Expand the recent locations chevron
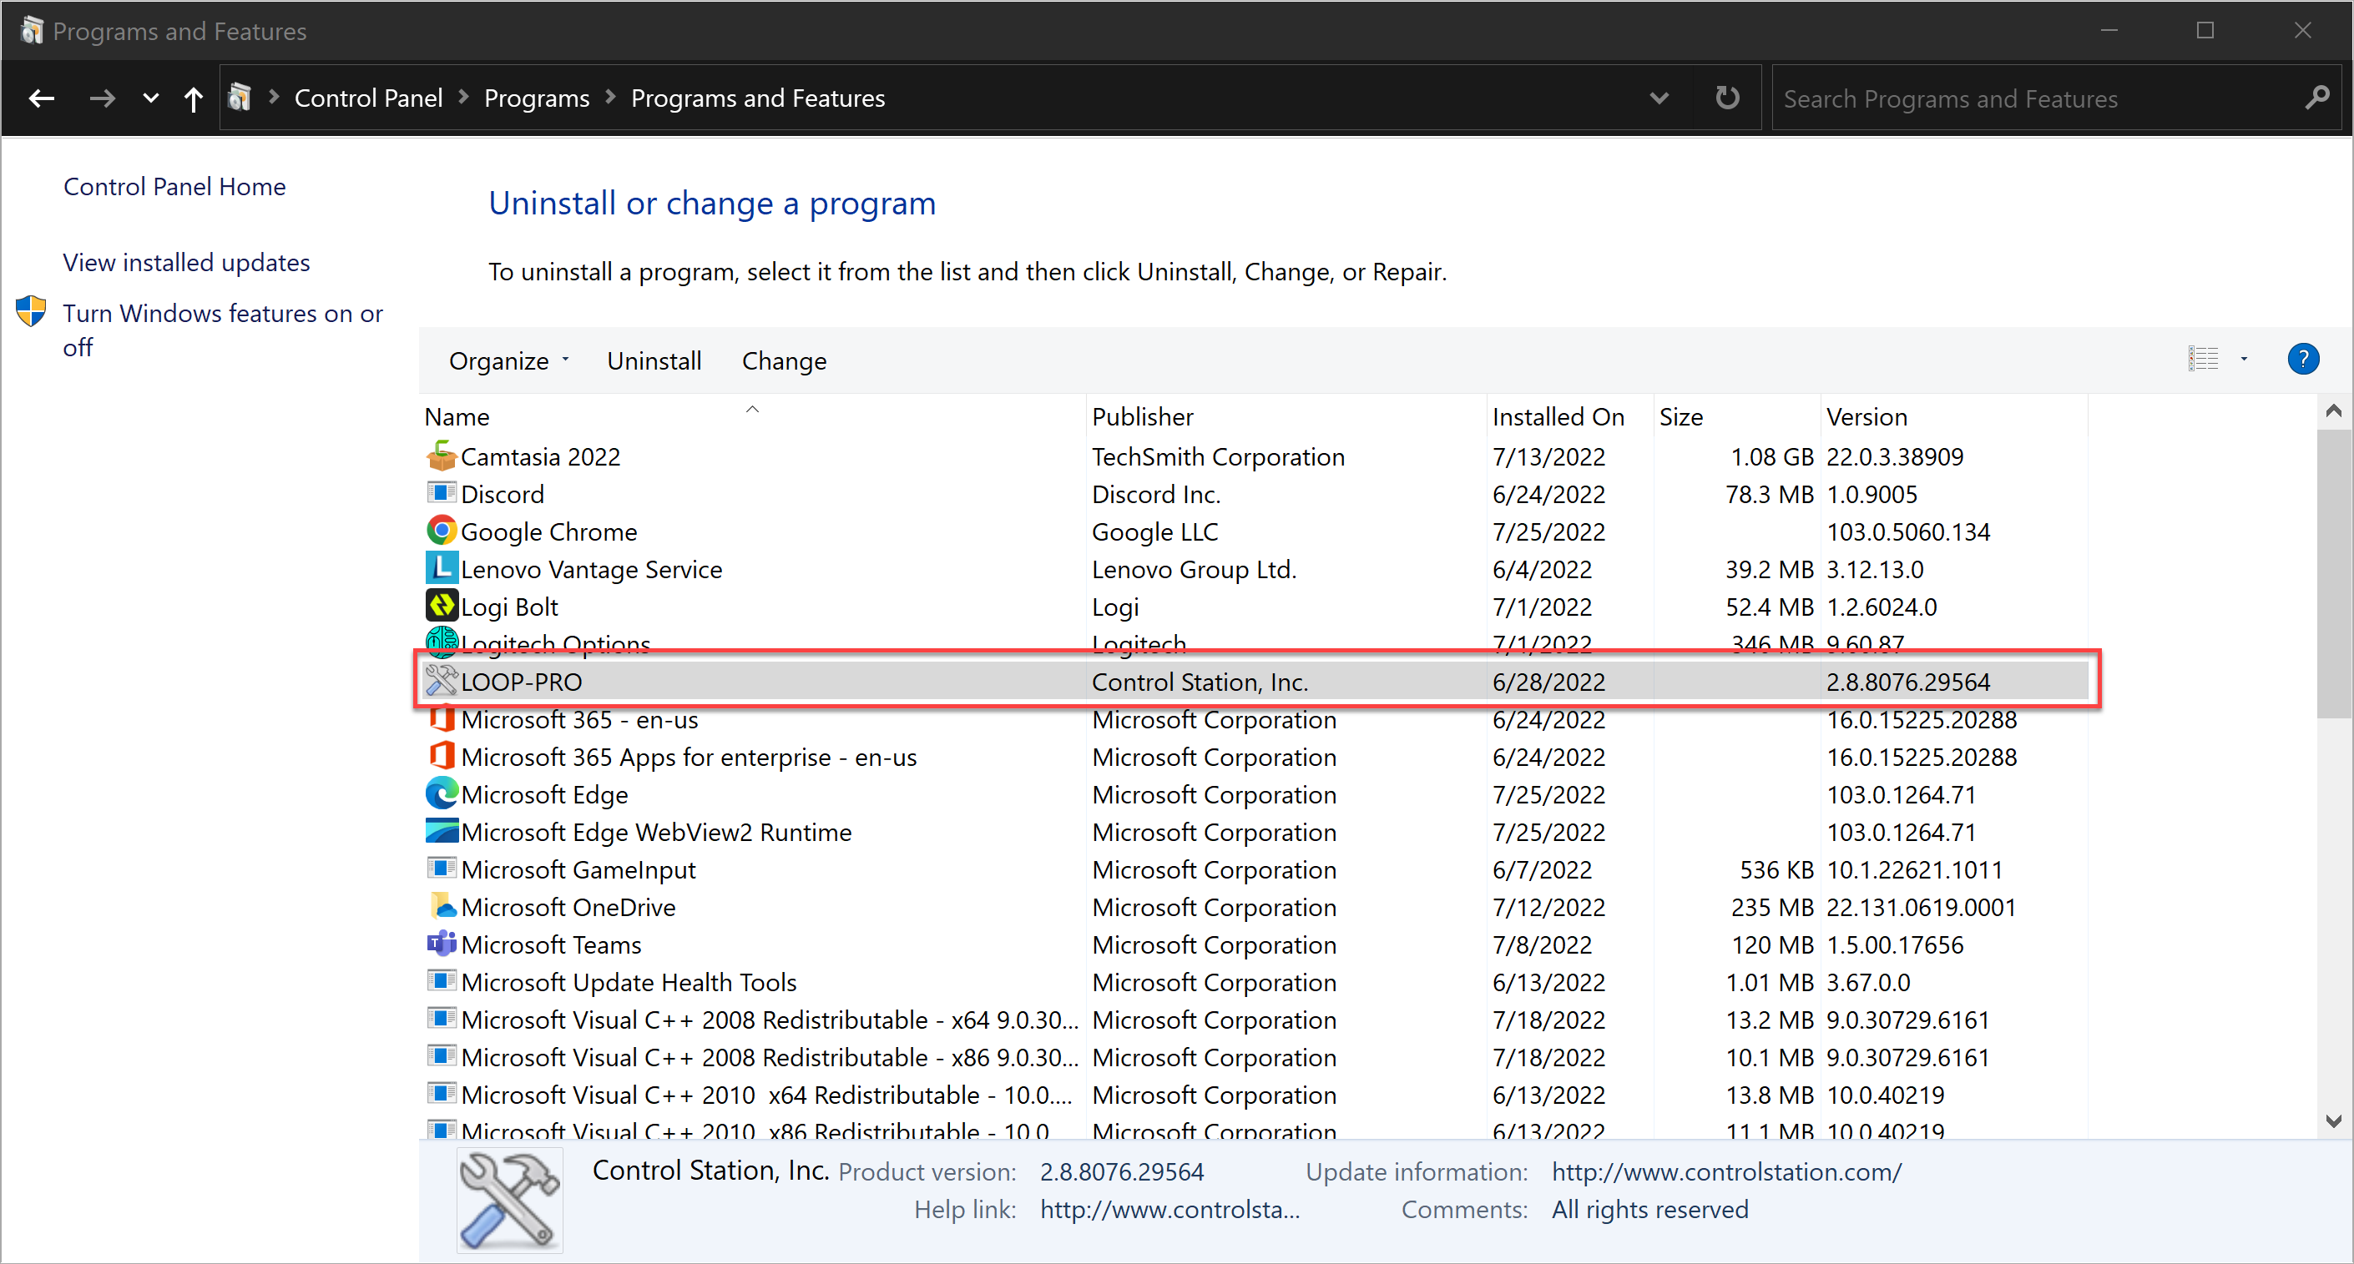Image resolution: width=2354 pixels, height=1264 pixels. (x=151, y=98)
